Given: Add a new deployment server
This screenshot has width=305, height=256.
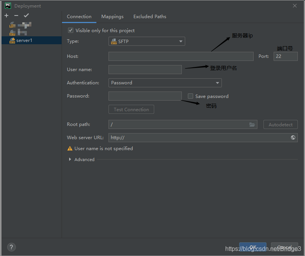Looking at the screenshot, I should click(6, 16).
